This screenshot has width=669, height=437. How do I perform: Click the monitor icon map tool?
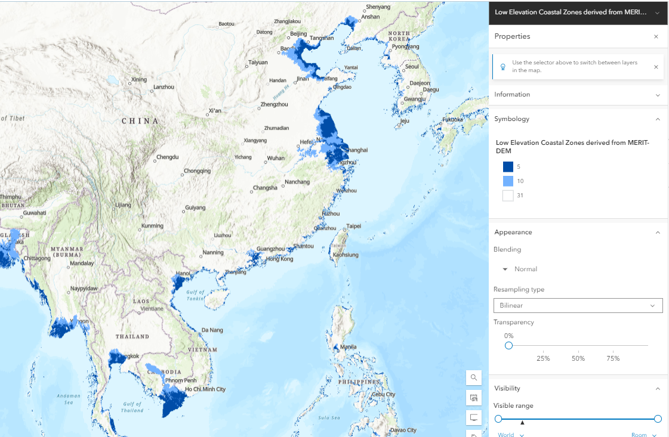coord(474,417)
